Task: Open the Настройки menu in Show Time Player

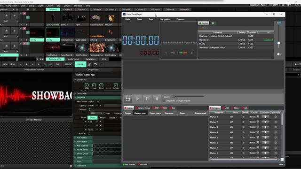Action: click(165, 19)
